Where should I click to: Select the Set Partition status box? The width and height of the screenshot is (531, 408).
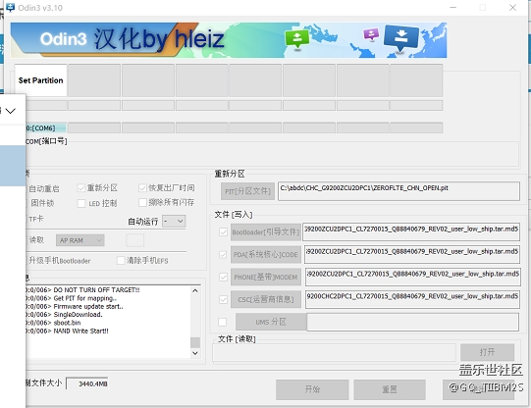tap(40, 80)
